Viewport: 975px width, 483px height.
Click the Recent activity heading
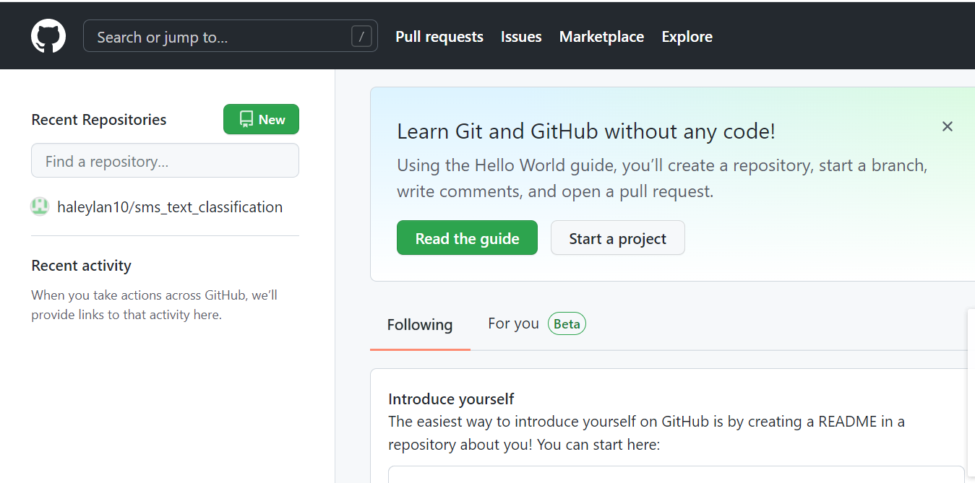pos(81,266)
